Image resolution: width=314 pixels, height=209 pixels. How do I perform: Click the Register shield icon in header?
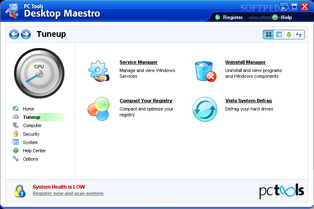pos(218,17)
